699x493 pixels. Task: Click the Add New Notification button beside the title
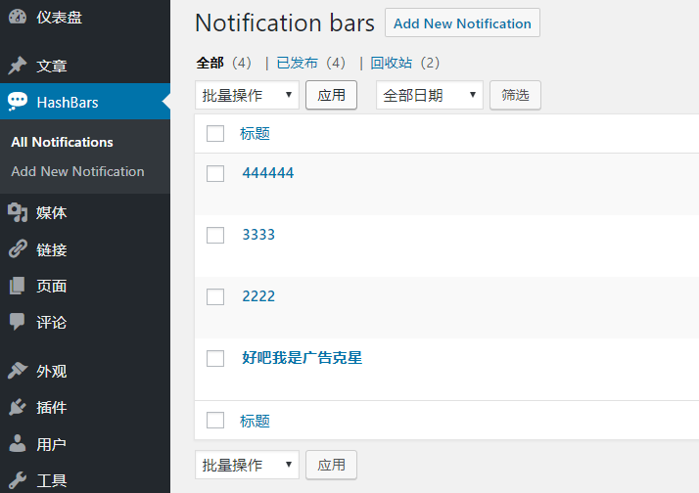462,22
